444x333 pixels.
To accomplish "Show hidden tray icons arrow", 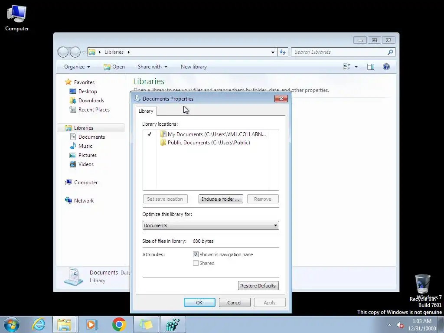I will [x=389, y=325].
